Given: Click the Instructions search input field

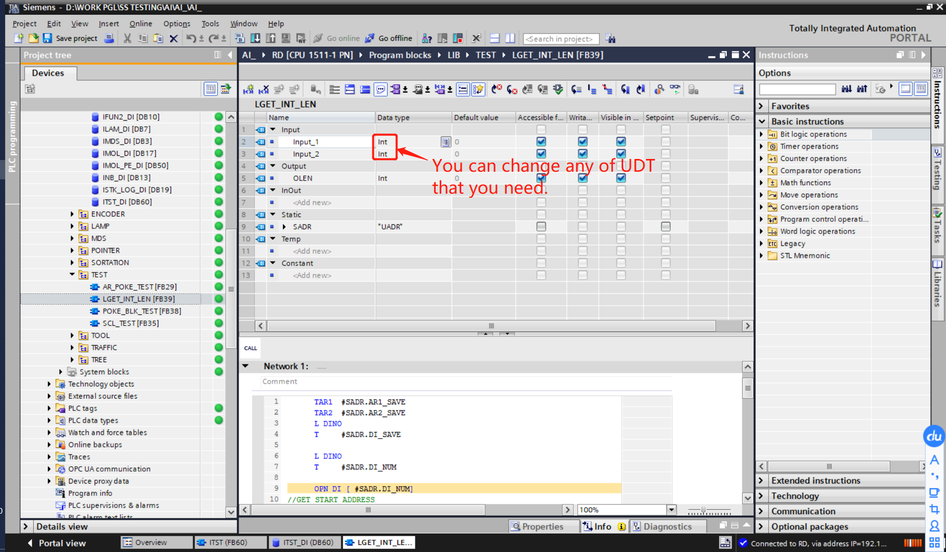Looking at the screenshot, I should [x=797, y=89].
